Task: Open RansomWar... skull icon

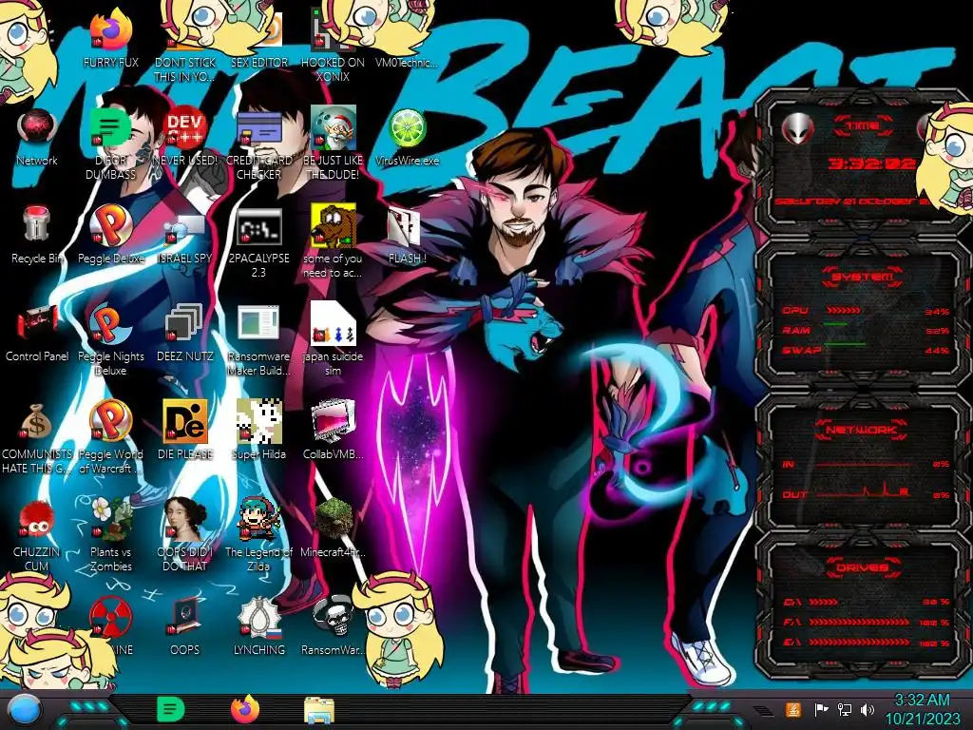Action: (333, 617)
